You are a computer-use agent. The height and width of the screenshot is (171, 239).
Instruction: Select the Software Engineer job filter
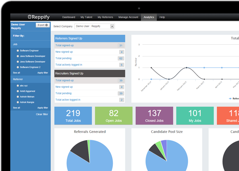click(x=18, y=51)
